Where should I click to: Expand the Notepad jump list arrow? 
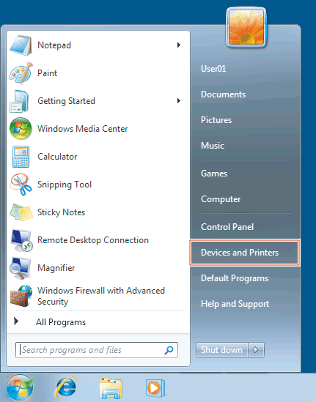point(179,45)
